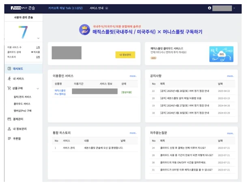Image resolution: width=248 pixels, height=186 pixels.
Task: Click the 상품구매 shopping cart icon
Action: pos(9,88)
